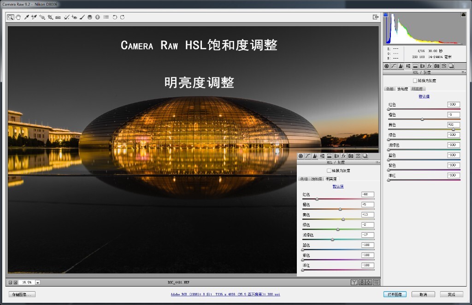Image resolution: width=472 pixels, height=305 pixels.
Task: Select the 饱和度 tab in the overlaid luminance panel
Action: pyautogui.click(x=317, y=179)
